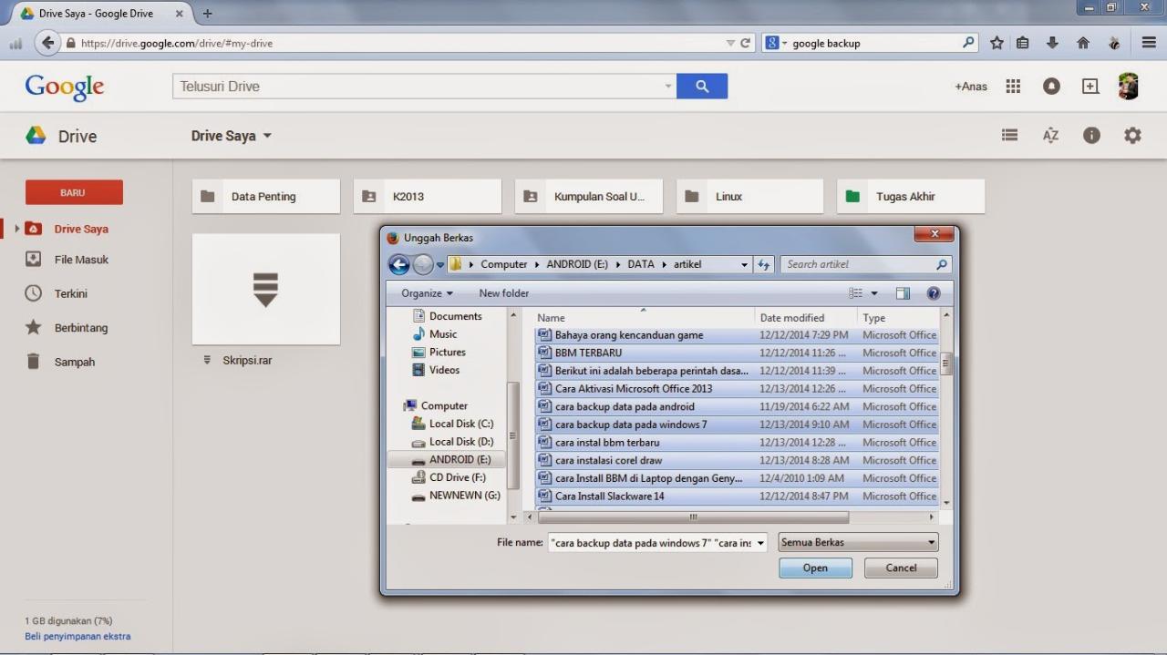1167x655 pixels.
Task: Click the Google+ share plus-box icon
Action: coord(1090,86)
